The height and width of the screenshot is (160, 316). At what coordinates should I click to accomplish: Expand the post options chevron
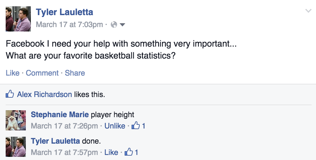click(308, 11)
